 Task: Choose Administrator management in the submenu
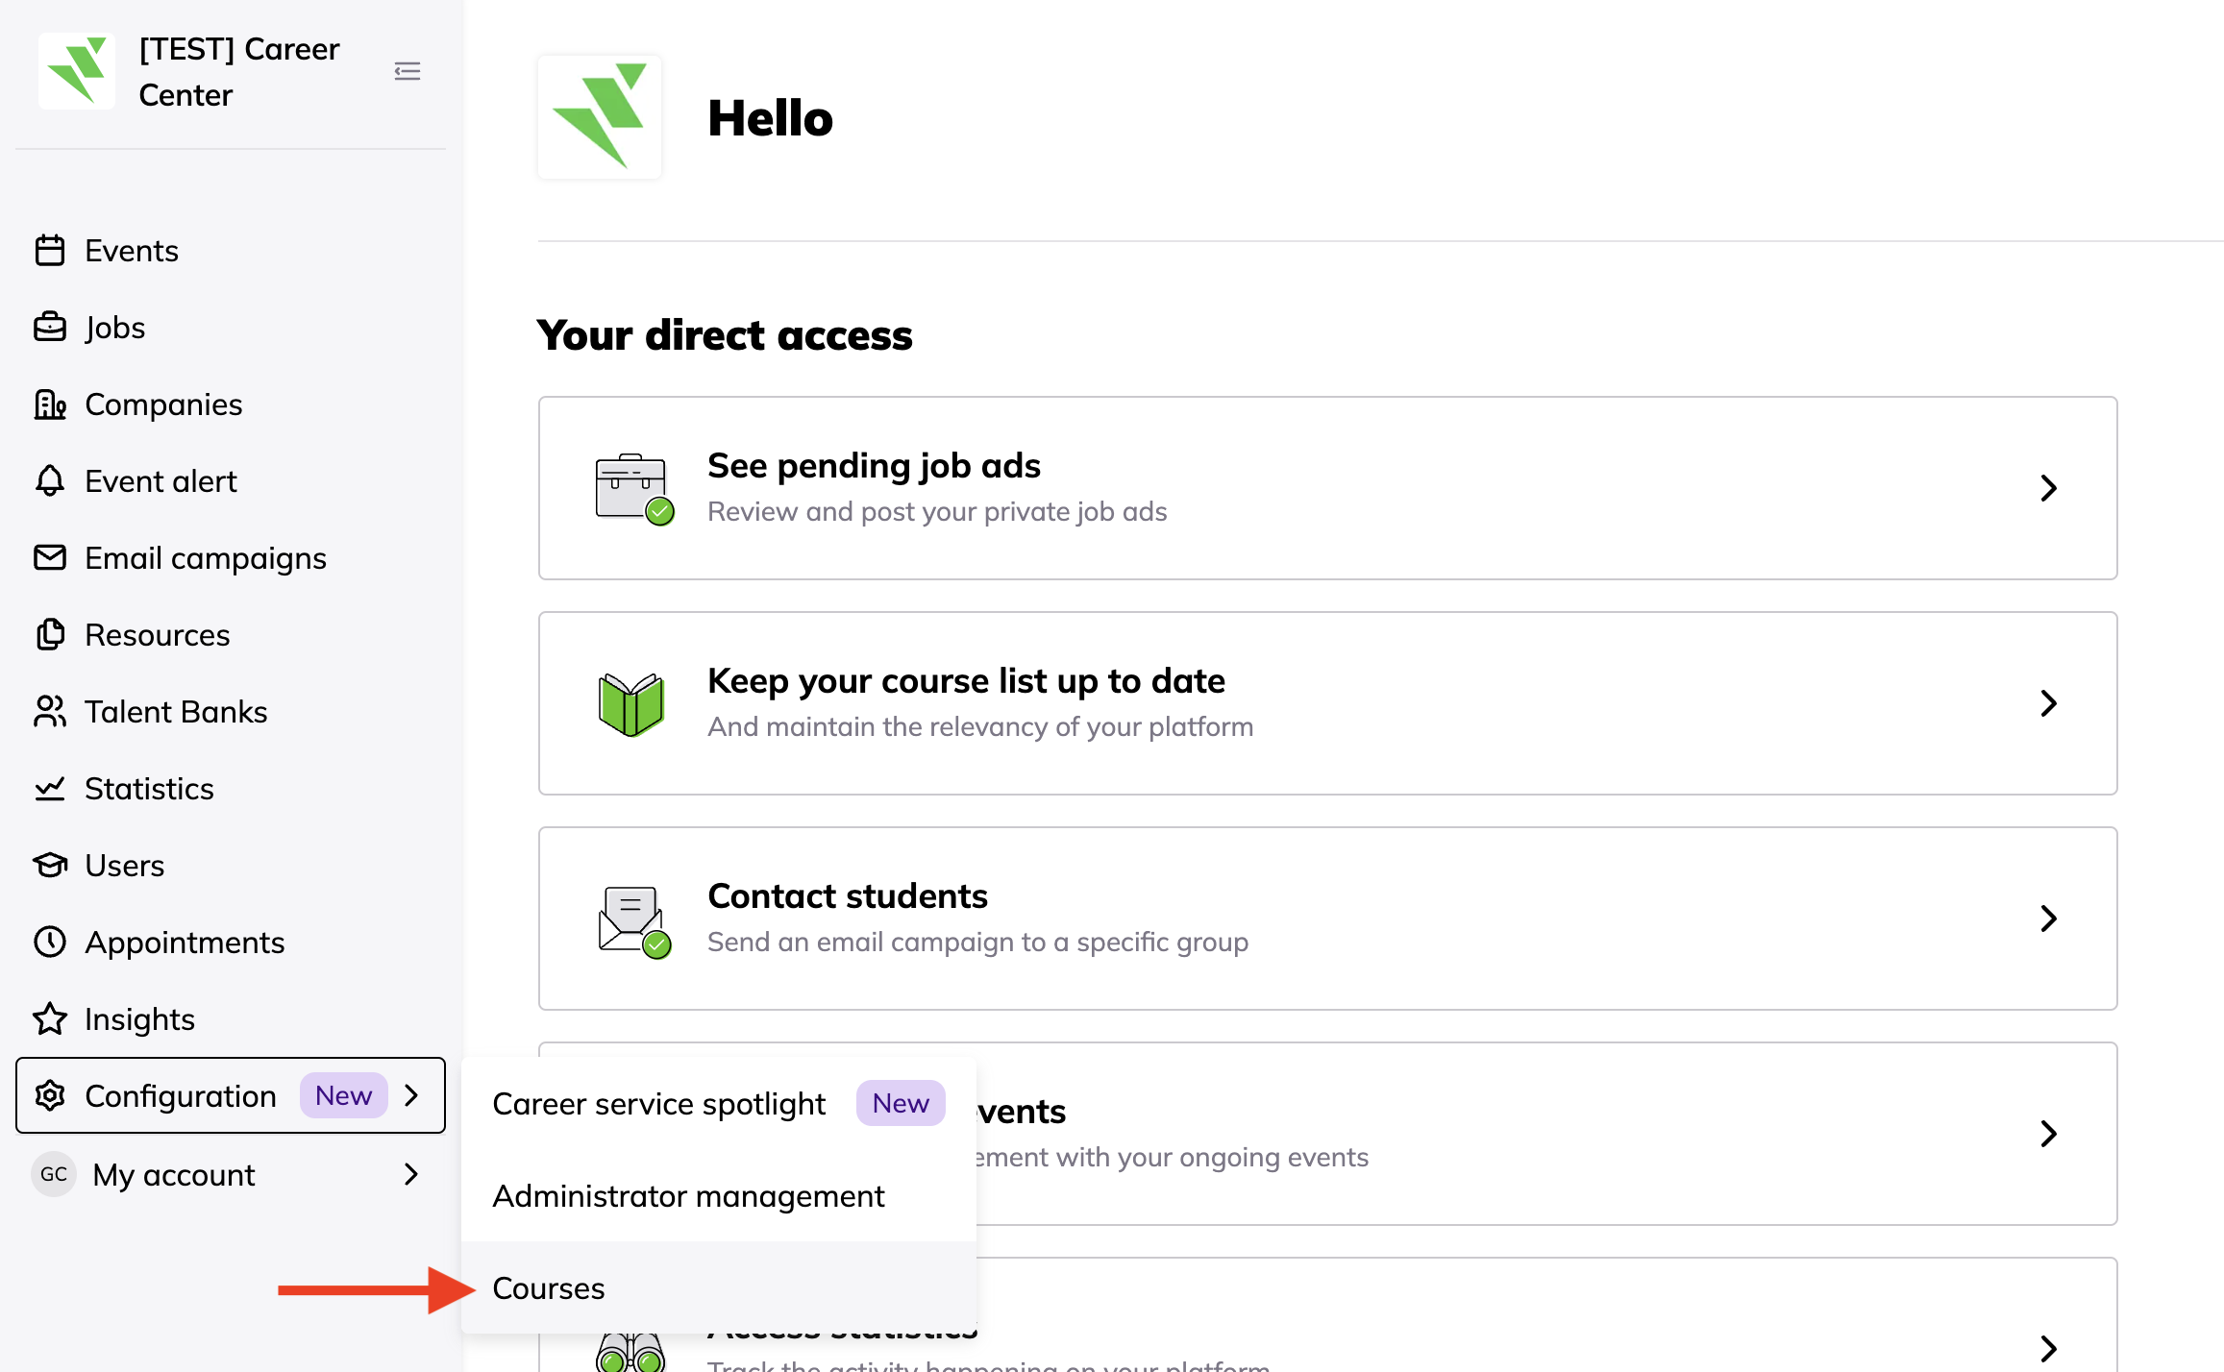coord(688,1196)
